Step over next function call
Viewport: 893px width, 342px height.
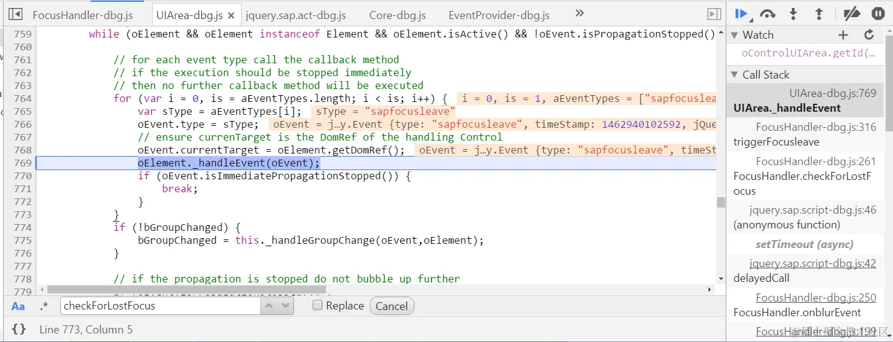pyautogui.click(x=768, y=14)
